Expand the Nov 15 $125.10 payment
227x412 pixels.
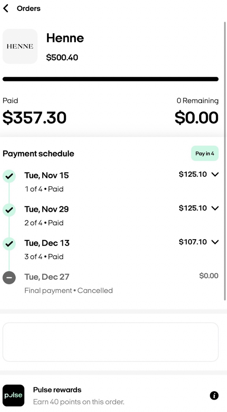coord(215,174)
